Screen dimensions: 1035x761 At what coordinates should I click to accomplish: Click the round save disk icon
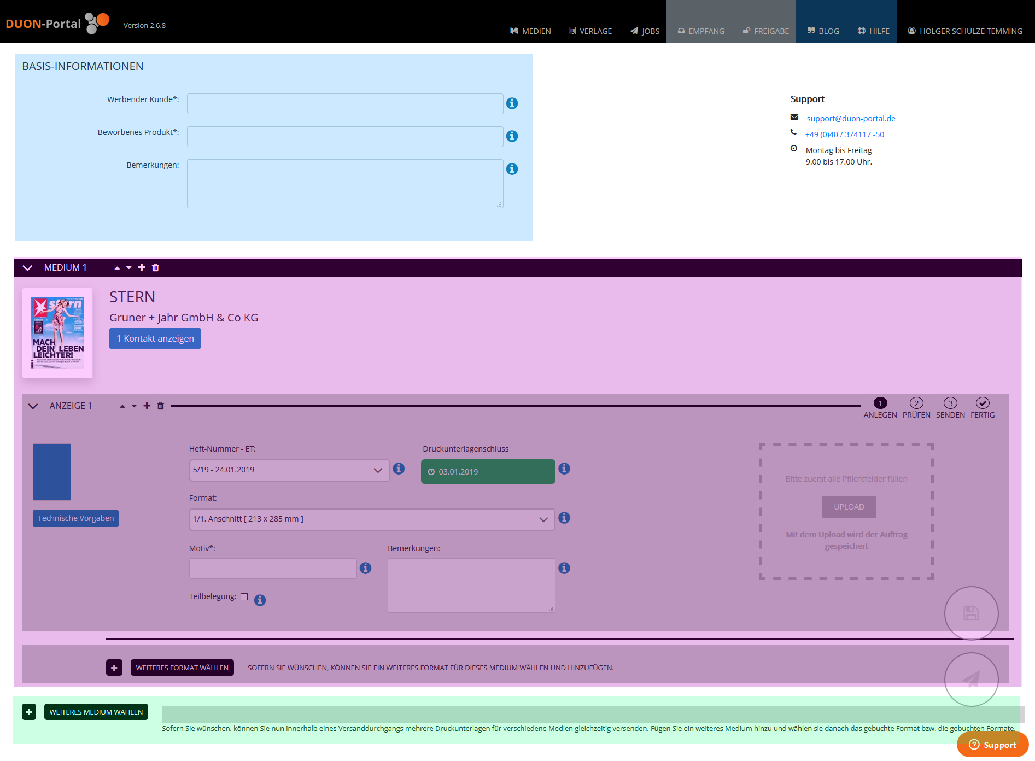972,613
